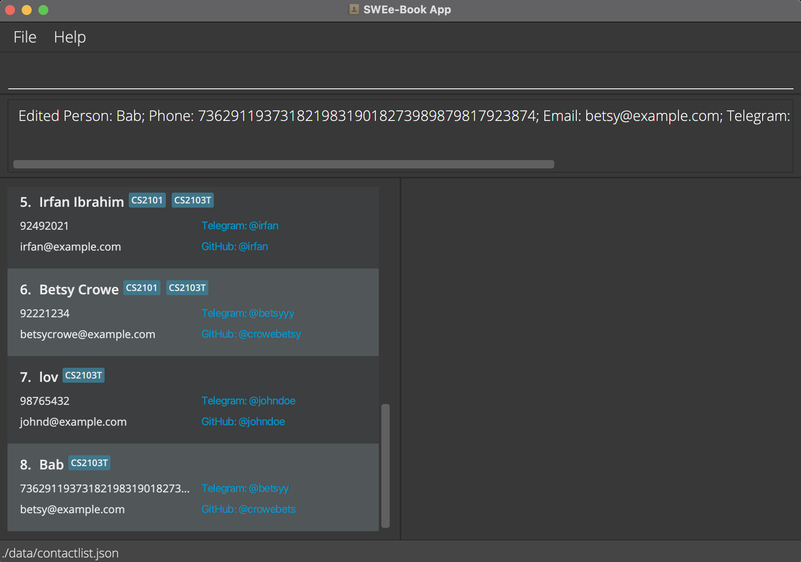Viewport: 801px width, 562px height.
Task: Open GitHub @johndoe link
Action: (x=243, y=421)
